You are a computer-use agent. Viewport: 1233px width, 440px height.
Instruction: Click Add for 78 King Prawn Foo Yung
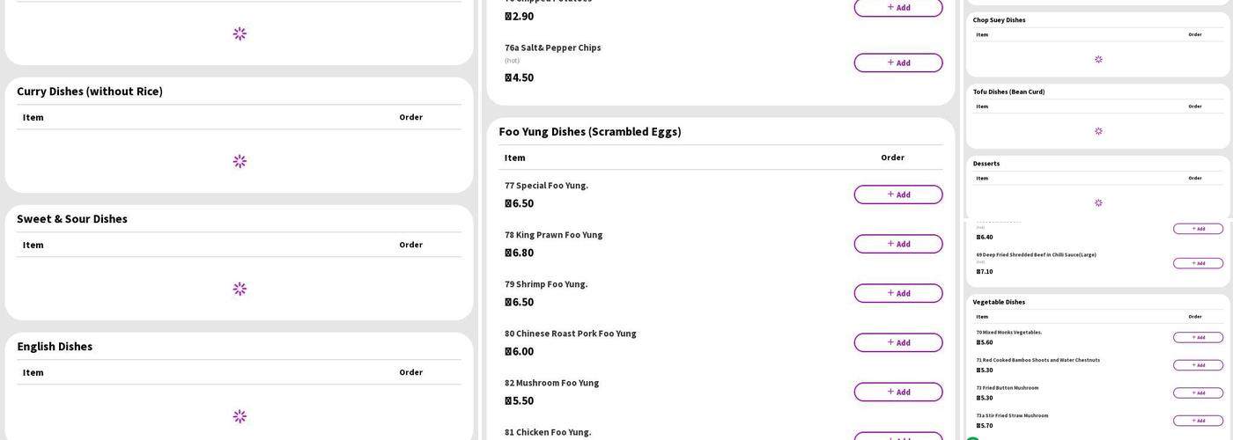pyautogui.click(x=897, y=244)
